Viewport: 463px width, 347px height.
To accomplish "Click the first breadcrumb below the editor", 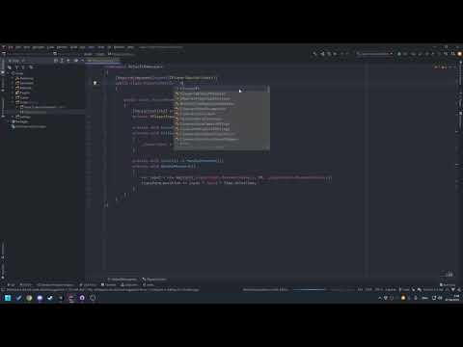I will tap(123, 280).
